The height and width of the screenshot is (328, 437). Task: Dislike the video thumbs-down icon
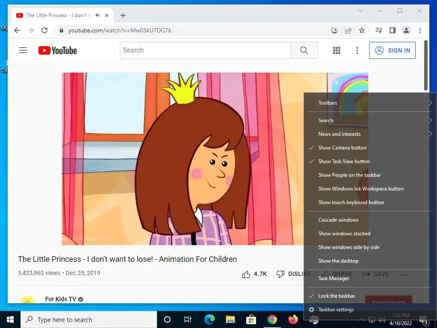[280, 274]
